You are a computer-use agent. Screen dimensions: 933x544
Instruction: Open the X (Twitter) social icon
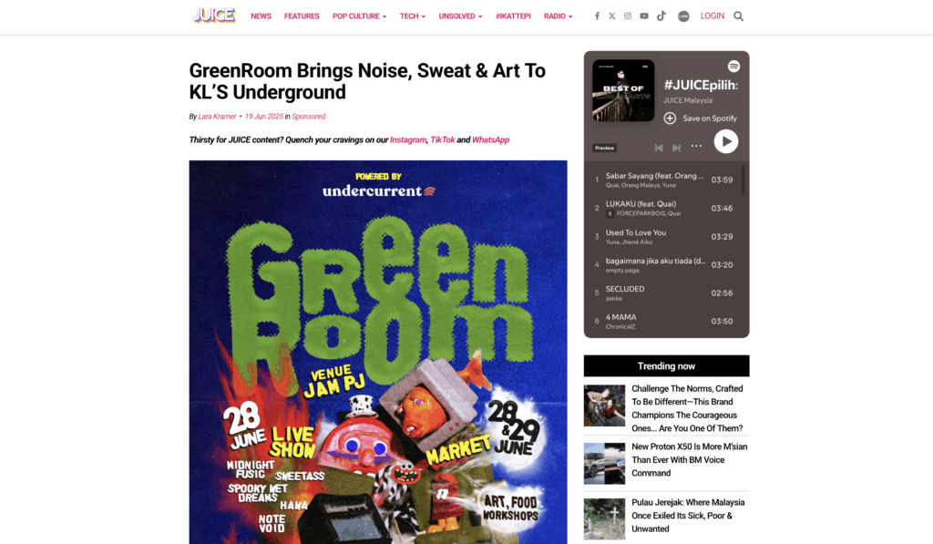[x=611, y=16]
